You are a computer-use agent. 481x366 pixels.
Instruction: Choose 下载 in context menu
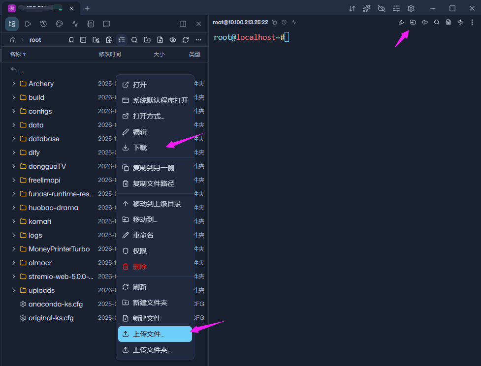pyautogui.click(x=155, y=148)
